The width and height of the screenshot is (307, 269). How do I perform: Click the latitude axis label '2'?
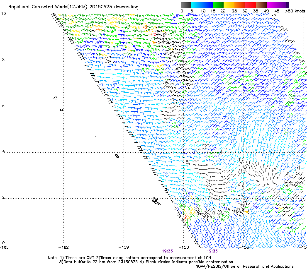3,197
